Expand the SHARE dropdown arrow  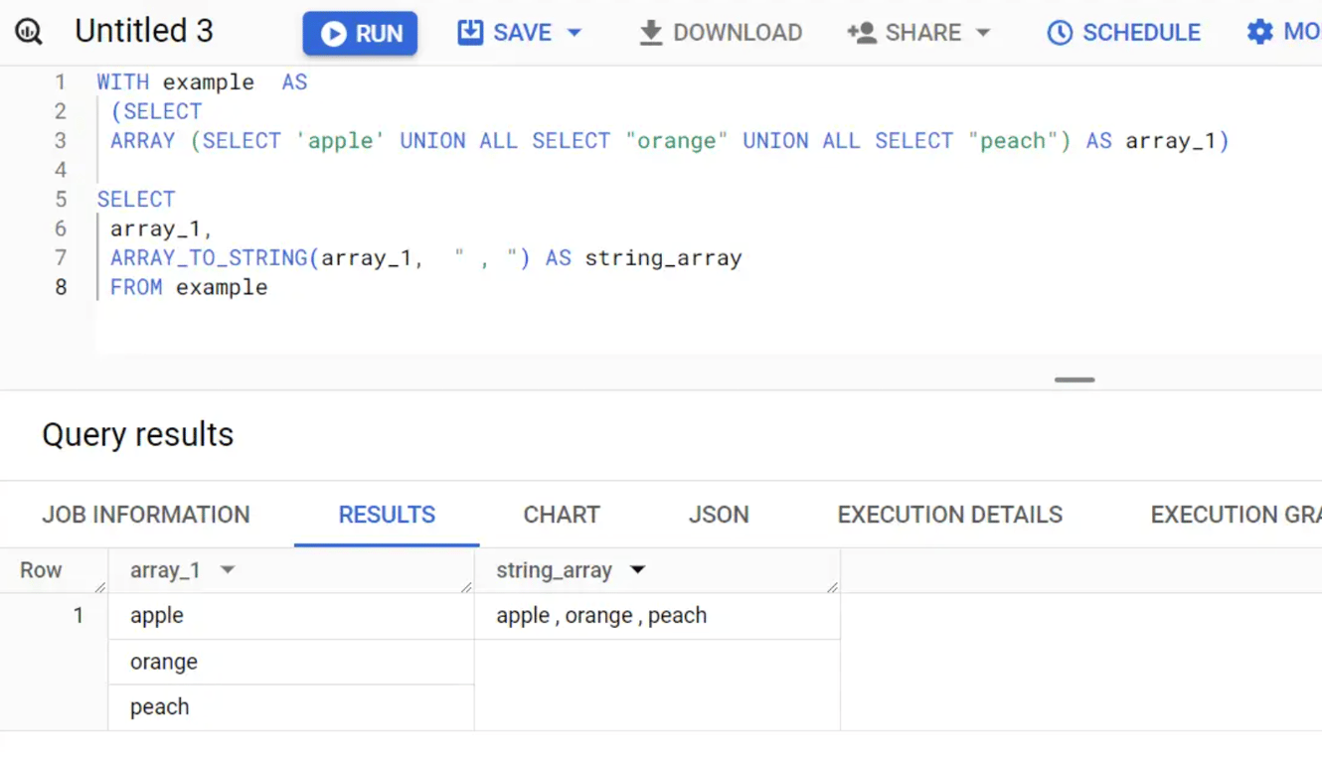point(983,33)
